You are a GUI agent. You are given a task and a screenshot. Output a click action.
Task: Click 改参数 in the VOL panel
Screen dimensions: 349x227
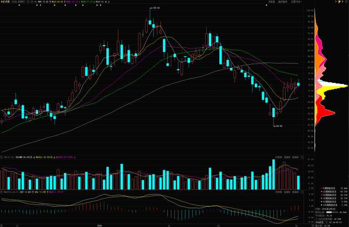coord(279,157)
